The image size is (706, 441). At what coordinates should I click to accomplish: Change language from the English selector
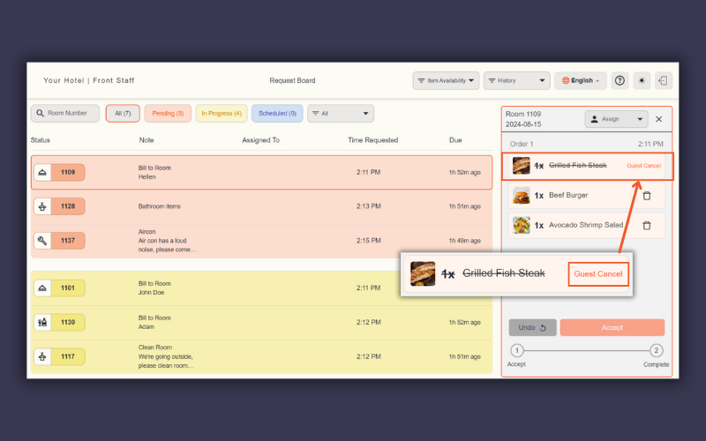click(580, 80)
